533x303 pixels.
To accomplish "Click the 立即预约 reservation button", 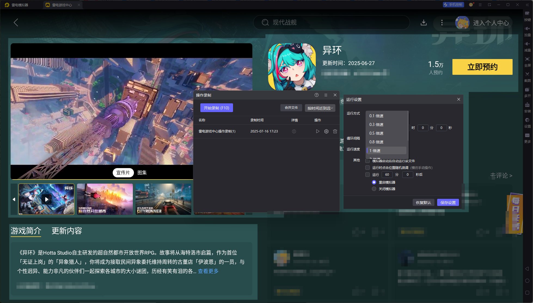I will pos(482,67).
